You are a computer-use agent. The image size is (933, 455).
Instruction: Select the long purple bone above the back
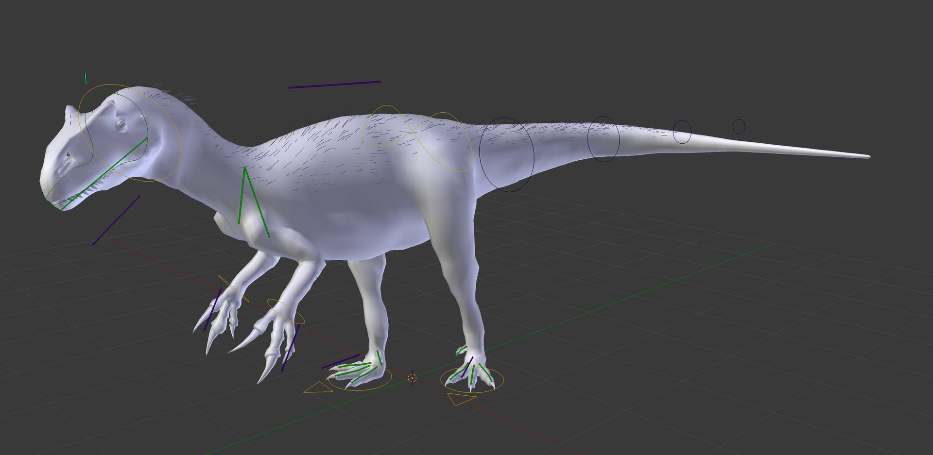334,84
